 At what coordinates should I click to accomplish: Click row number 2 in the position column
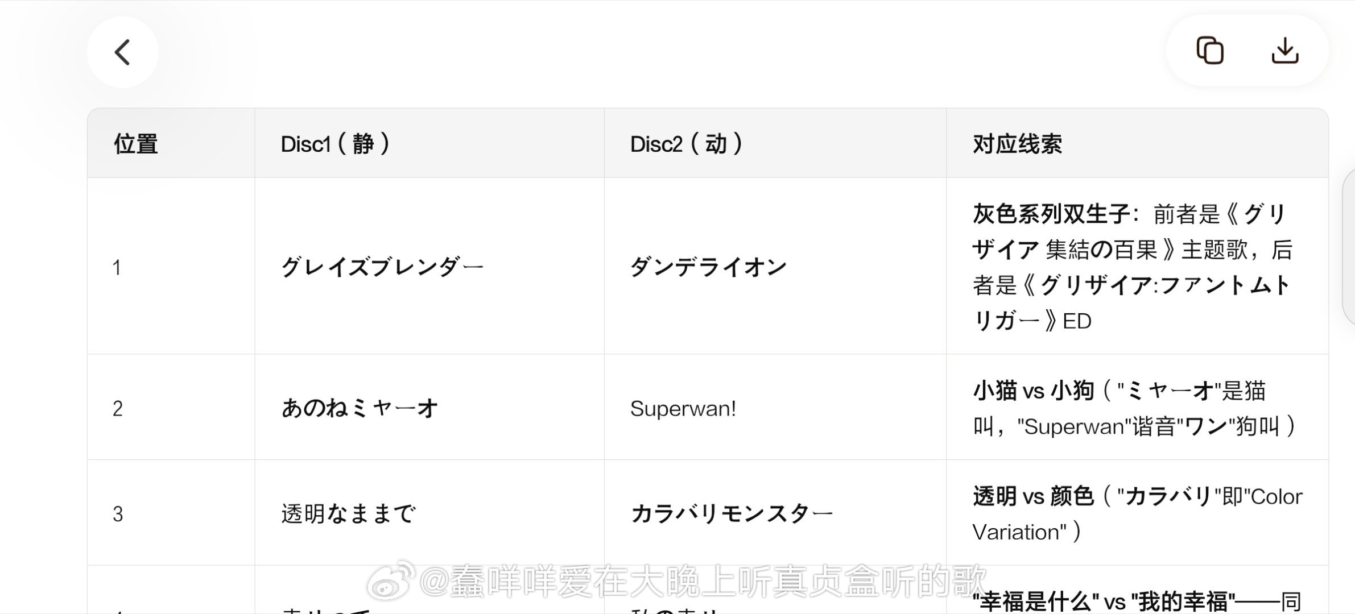[x=117, y=408]
